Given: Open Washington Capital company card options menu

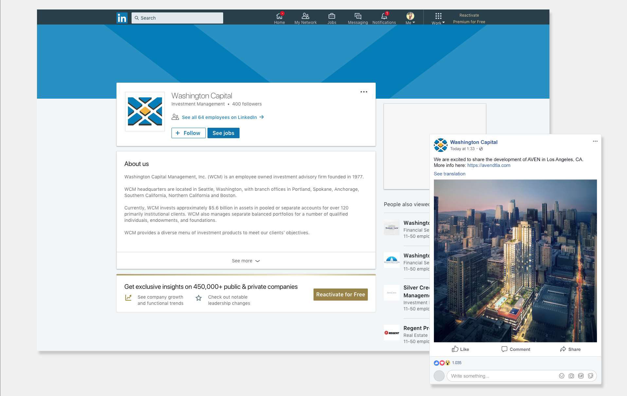Looking at the screenshot, I should click(364, 92).
